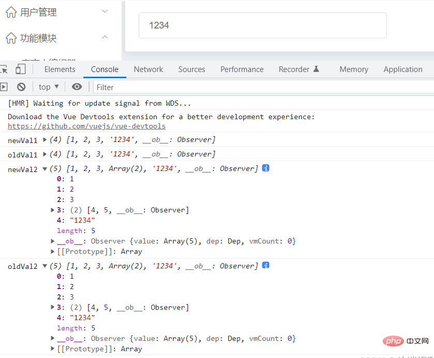The image size is (434, 358).
Task: Click index 2 row under newVal2
Action: point(65,199)
